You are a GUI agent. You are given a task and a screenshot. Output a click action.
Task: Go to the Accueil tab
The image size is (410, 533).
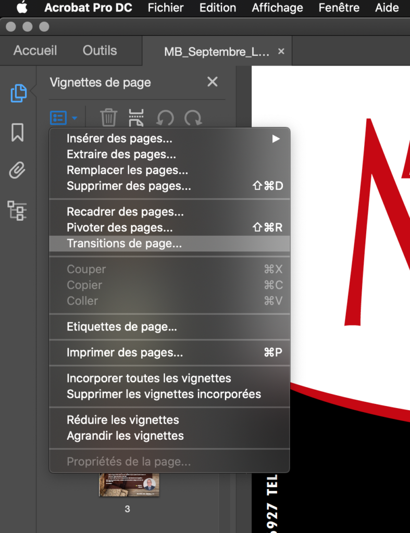35,51
